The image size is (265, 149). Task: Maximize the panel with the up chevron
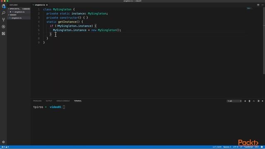pos(254,101)
